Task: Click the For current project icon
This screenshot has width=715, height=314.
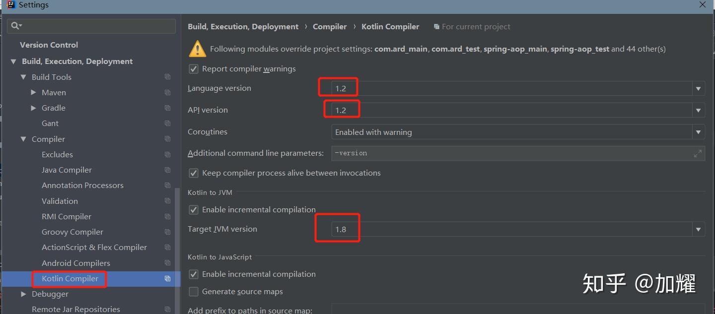Action: pyautogui.click(x=436, y=27)
